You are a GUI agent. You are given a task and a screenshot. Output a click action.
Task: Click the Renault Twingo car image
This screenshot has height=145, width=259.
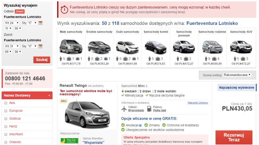pos(87,114)
